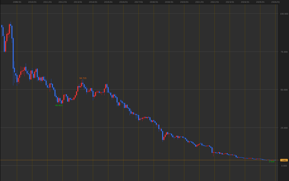This screenshot has height=181, width=289.
Task: Select the 2009/01 date label
Action: pos(17,2)
